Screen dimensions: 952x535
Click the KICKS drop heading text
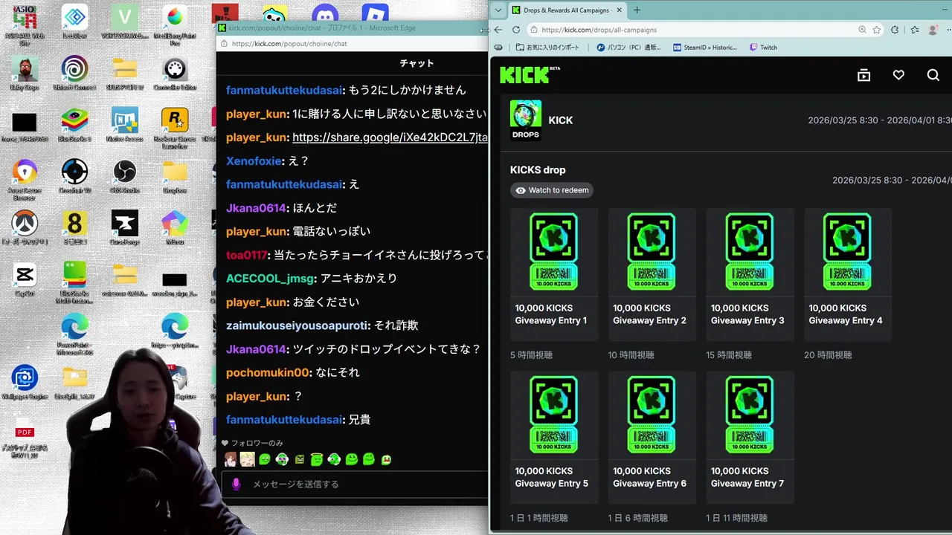coord(538,170)
